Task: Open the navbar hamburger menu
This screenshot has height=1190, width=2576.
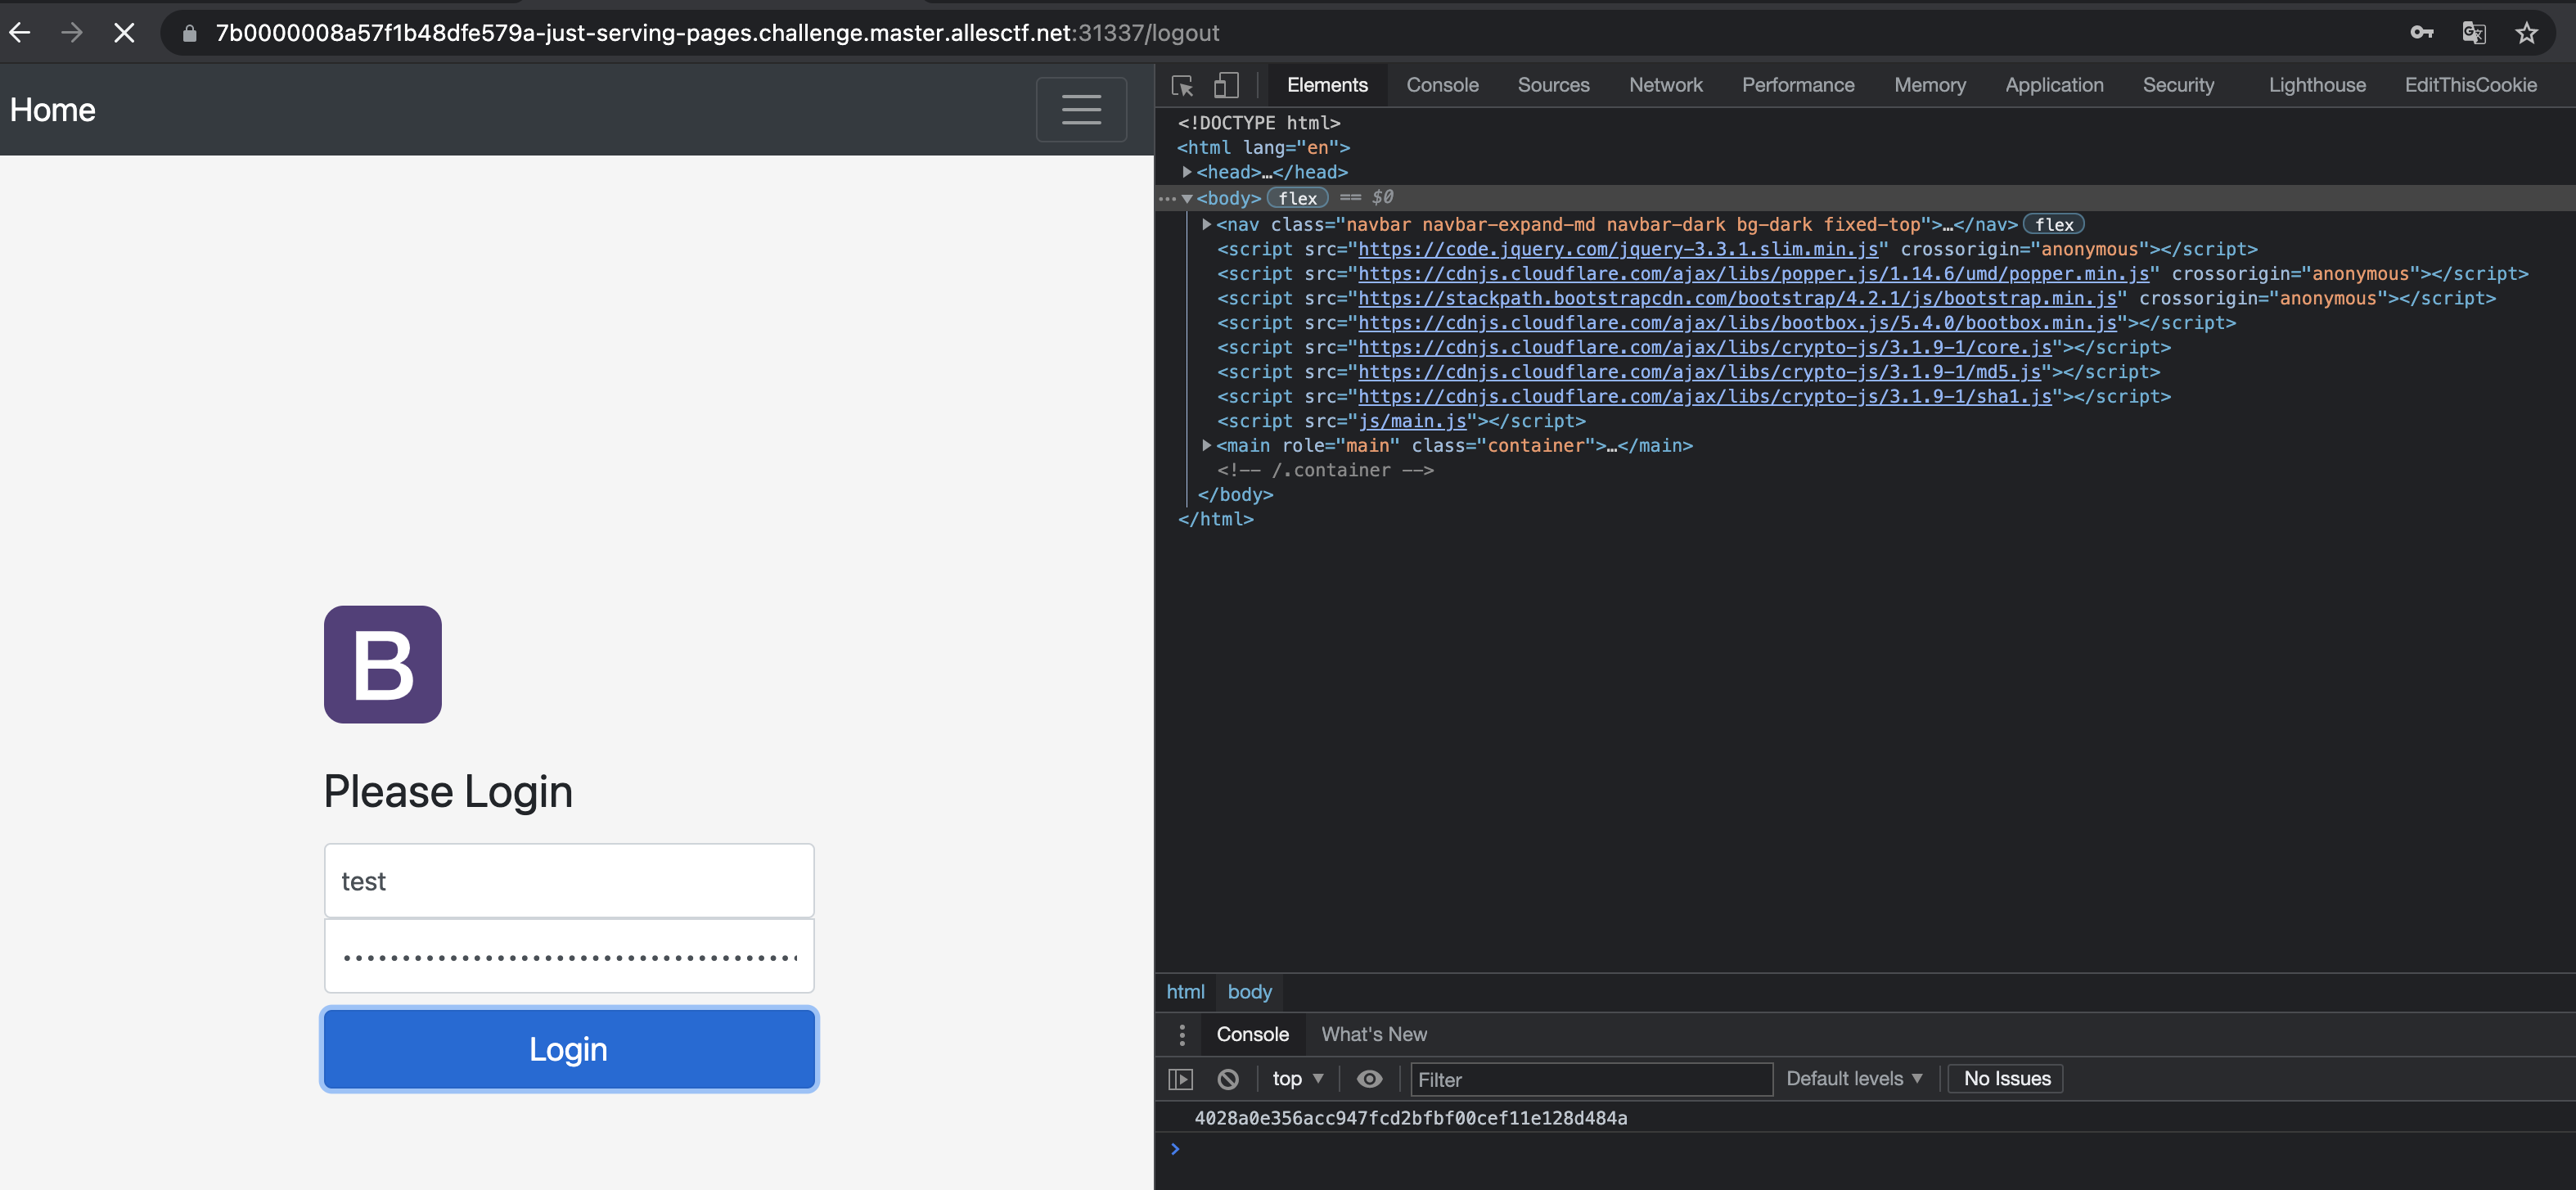Action: tap(1081, 109)
